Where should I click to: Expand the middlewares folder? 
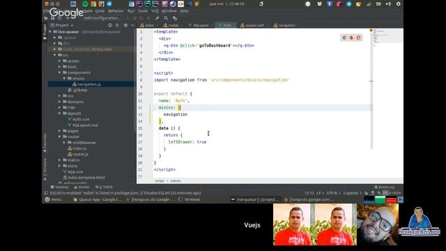pos(64,142)
